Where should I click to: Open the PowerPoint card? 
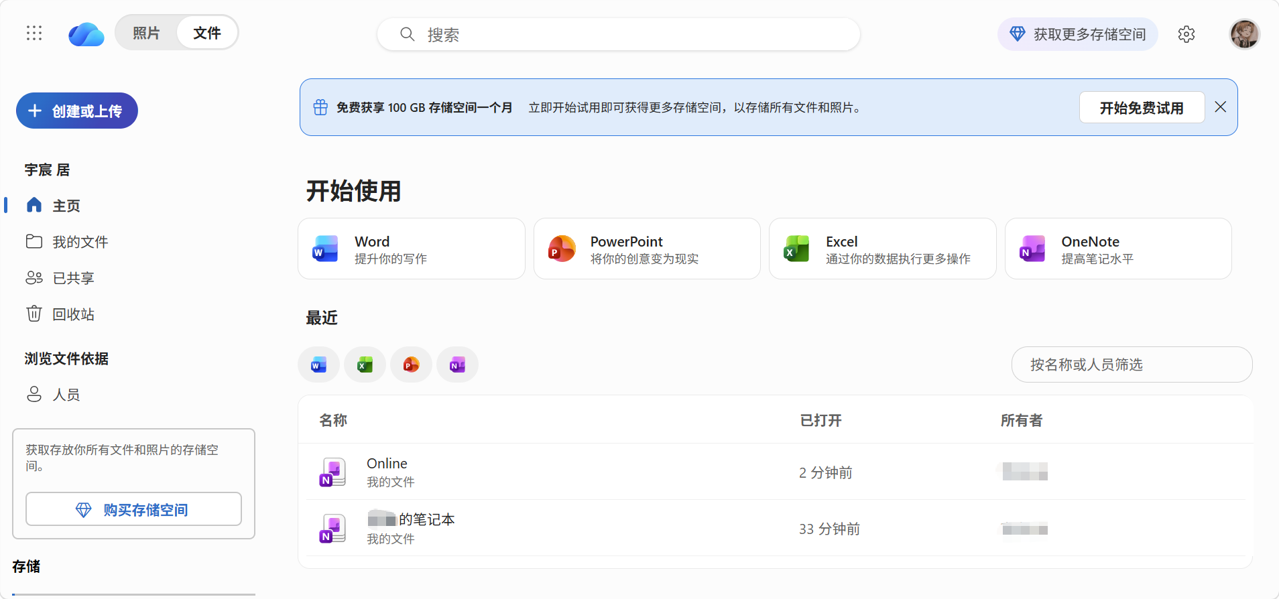tap(647, 249)
